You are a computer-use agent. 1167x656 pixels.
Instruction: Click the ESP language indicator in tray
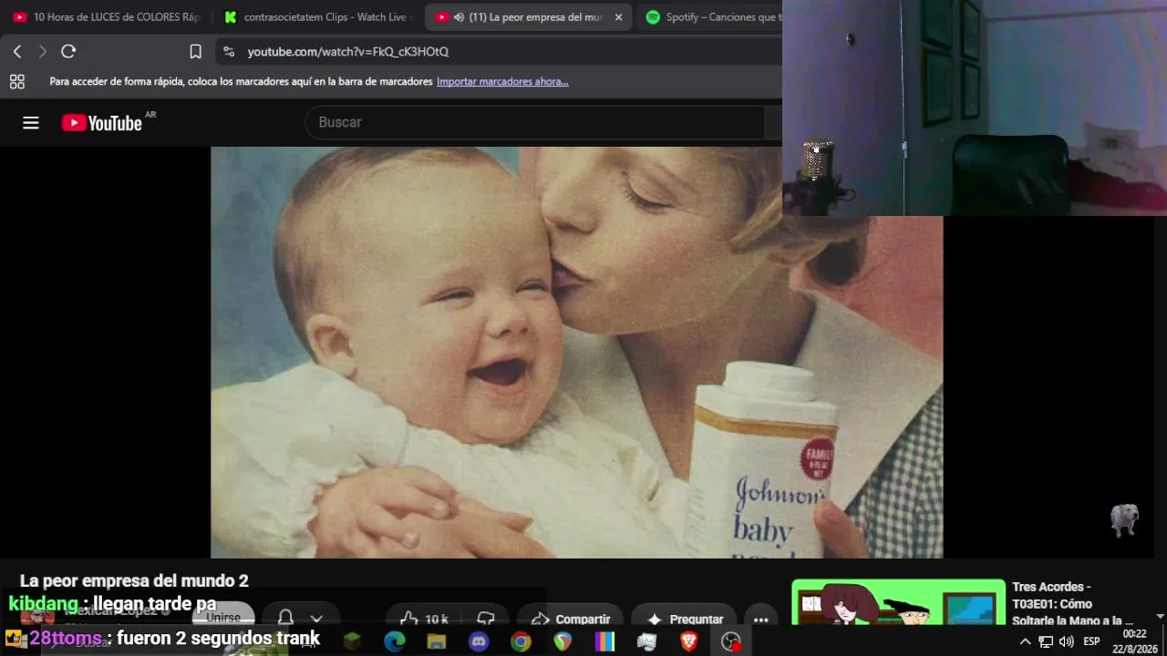(1091, 641)
